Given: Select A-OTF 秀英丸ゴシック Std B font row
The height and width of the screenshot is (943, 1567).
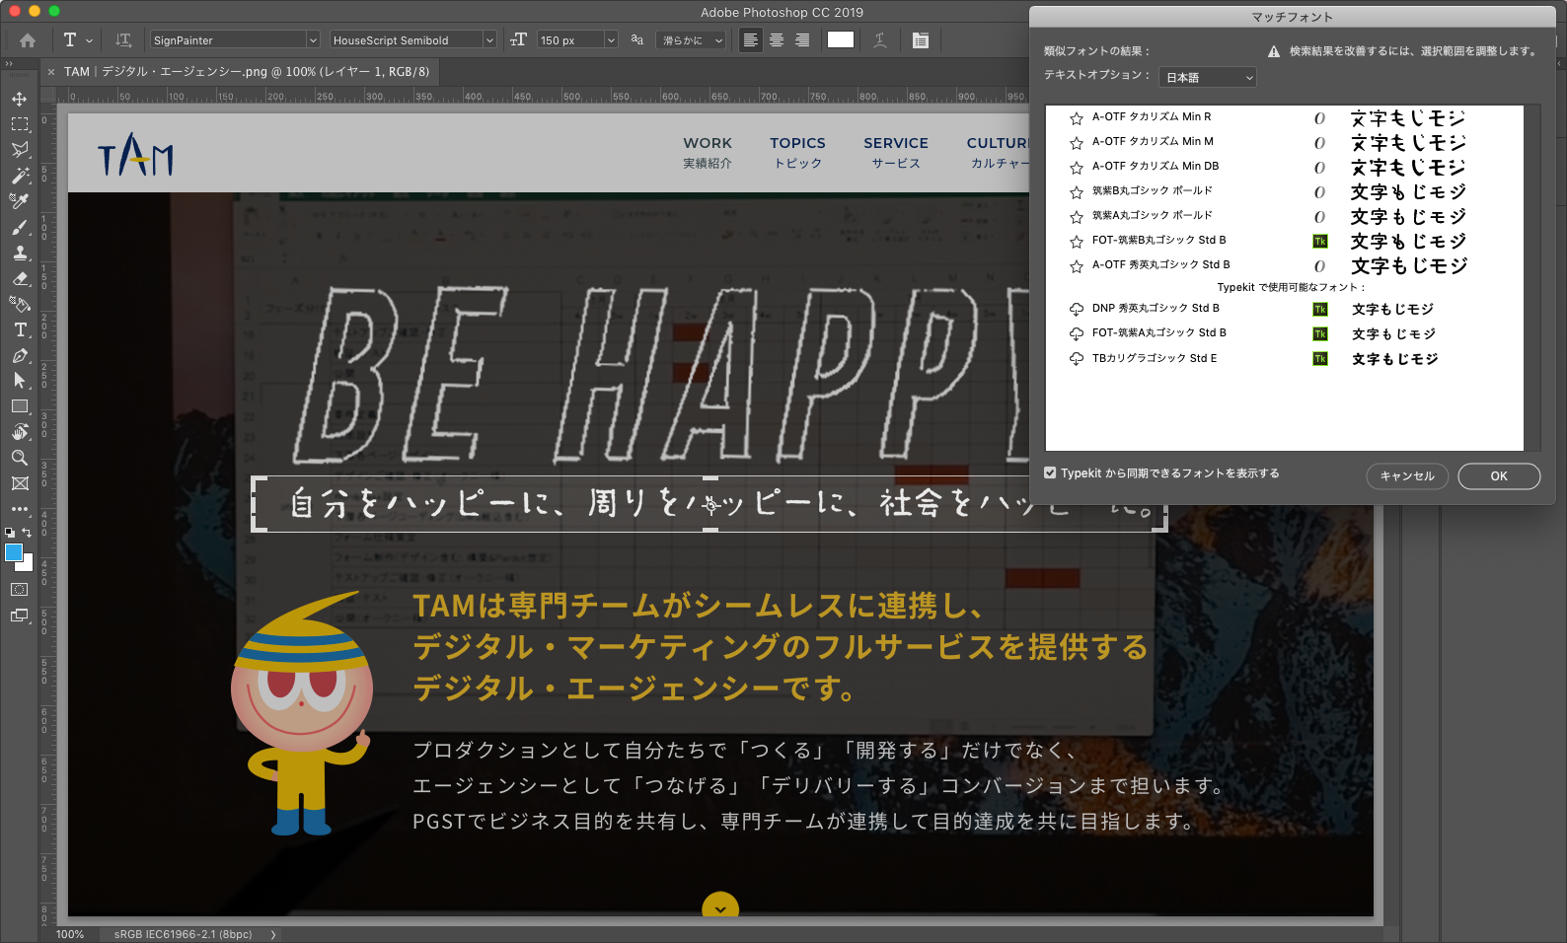Looking at the screenshot, I should 1285,265.
